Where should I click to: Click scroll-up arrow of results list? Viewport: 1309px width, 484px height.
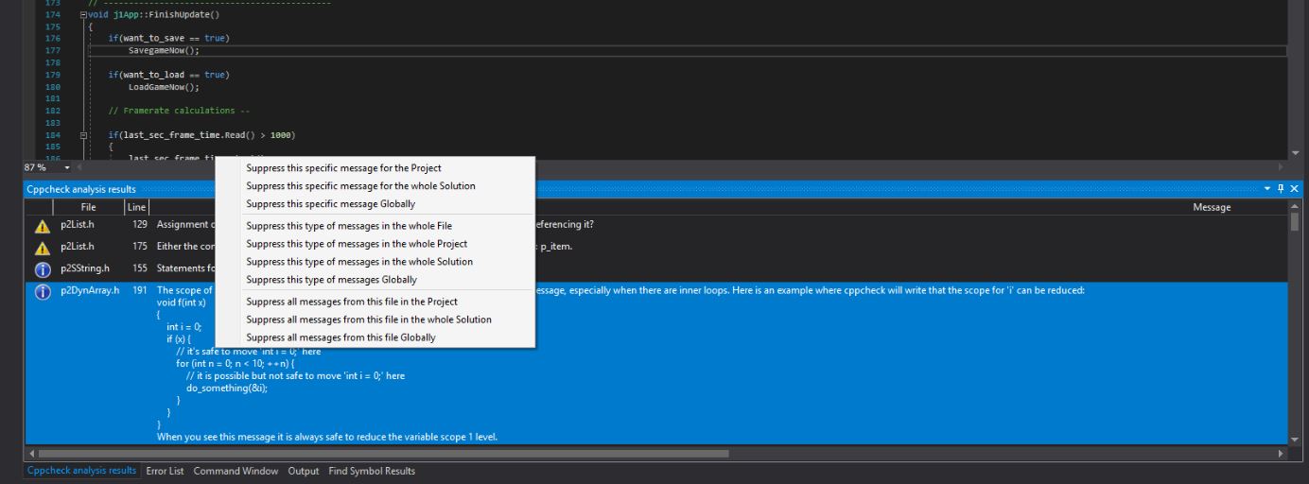coord(1295,204)
